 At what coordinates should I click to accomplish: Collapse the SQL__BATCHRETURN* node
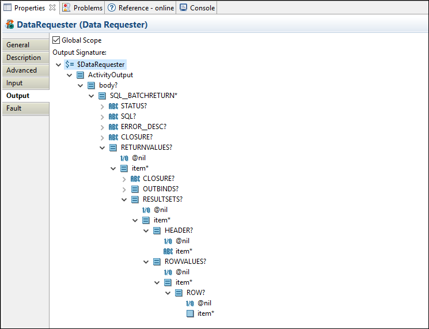tap(92, 96)
